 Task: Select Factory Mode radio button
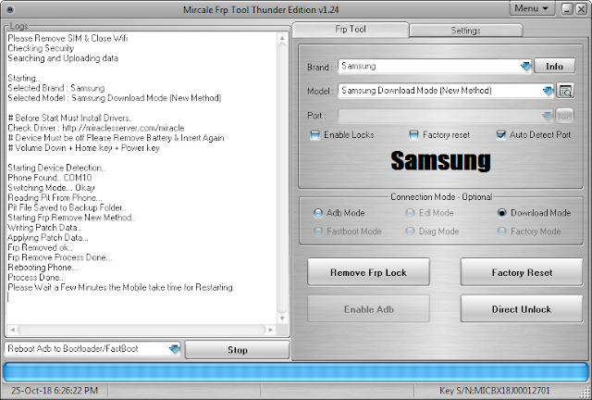tap(501, 231)
